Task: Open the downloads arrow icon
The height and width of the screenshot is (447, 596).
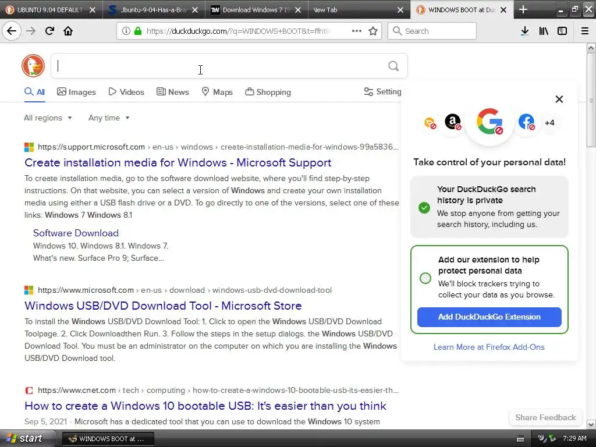Action: point(524,31)
